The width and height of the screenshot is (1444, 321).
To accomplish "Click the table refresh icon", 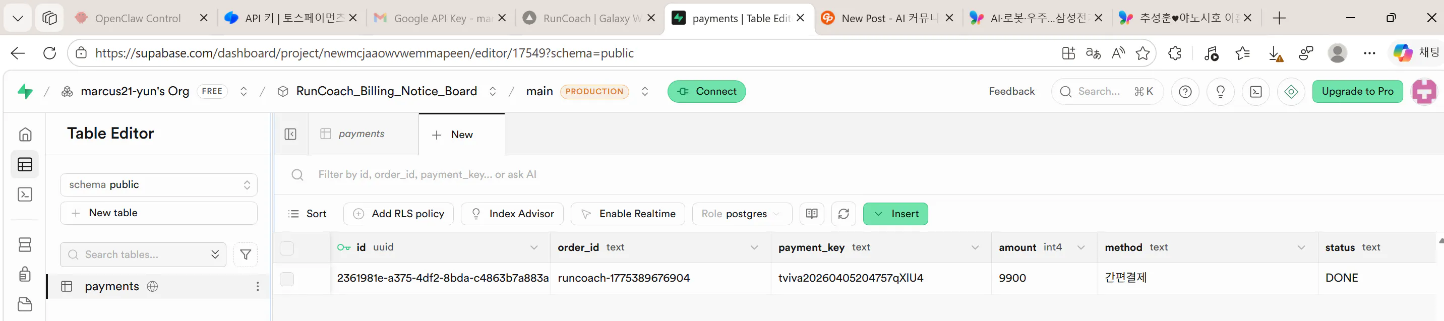I will point(843,214).
